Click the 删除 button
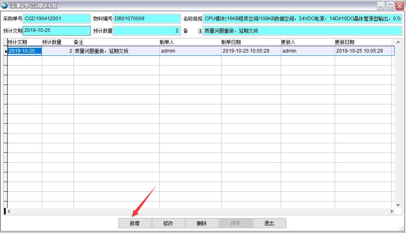This screenshot has width=406, height=233. click(x=202, y=223)
